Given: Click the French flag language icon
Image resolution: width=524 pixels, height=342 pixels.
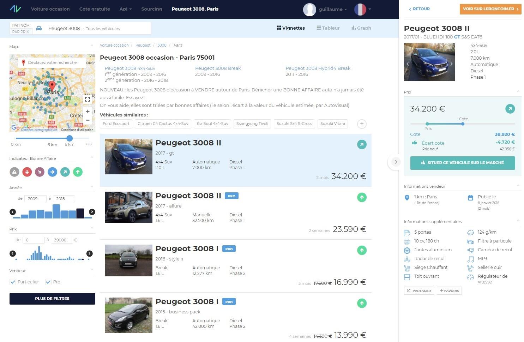Looking at the screenshot, I should coord(360,10).
